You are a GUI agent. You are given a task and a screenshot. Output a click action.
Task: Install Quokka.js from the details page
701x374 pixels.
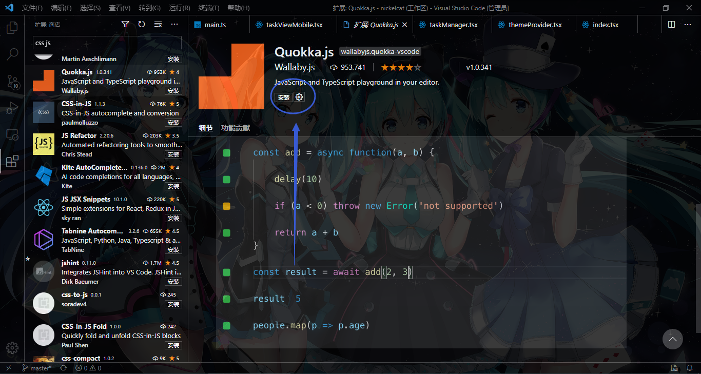[283, 97]
